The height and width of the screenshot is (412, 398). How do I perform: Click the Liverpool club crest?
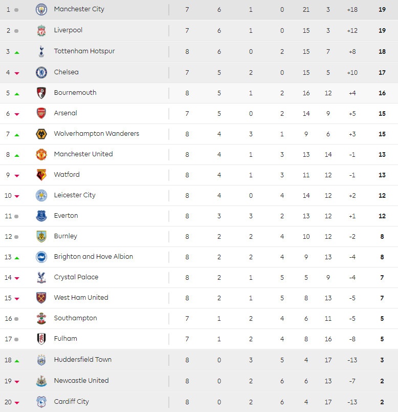[x=41, y=30]
